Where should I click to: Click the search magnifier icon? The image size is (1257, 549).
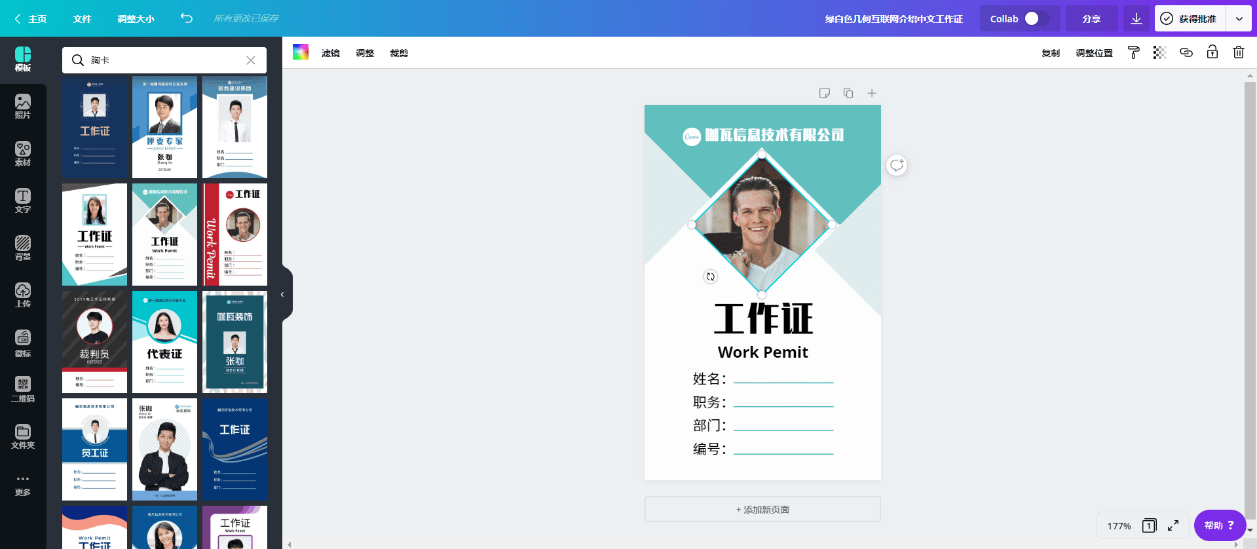(x=78, y=60)
